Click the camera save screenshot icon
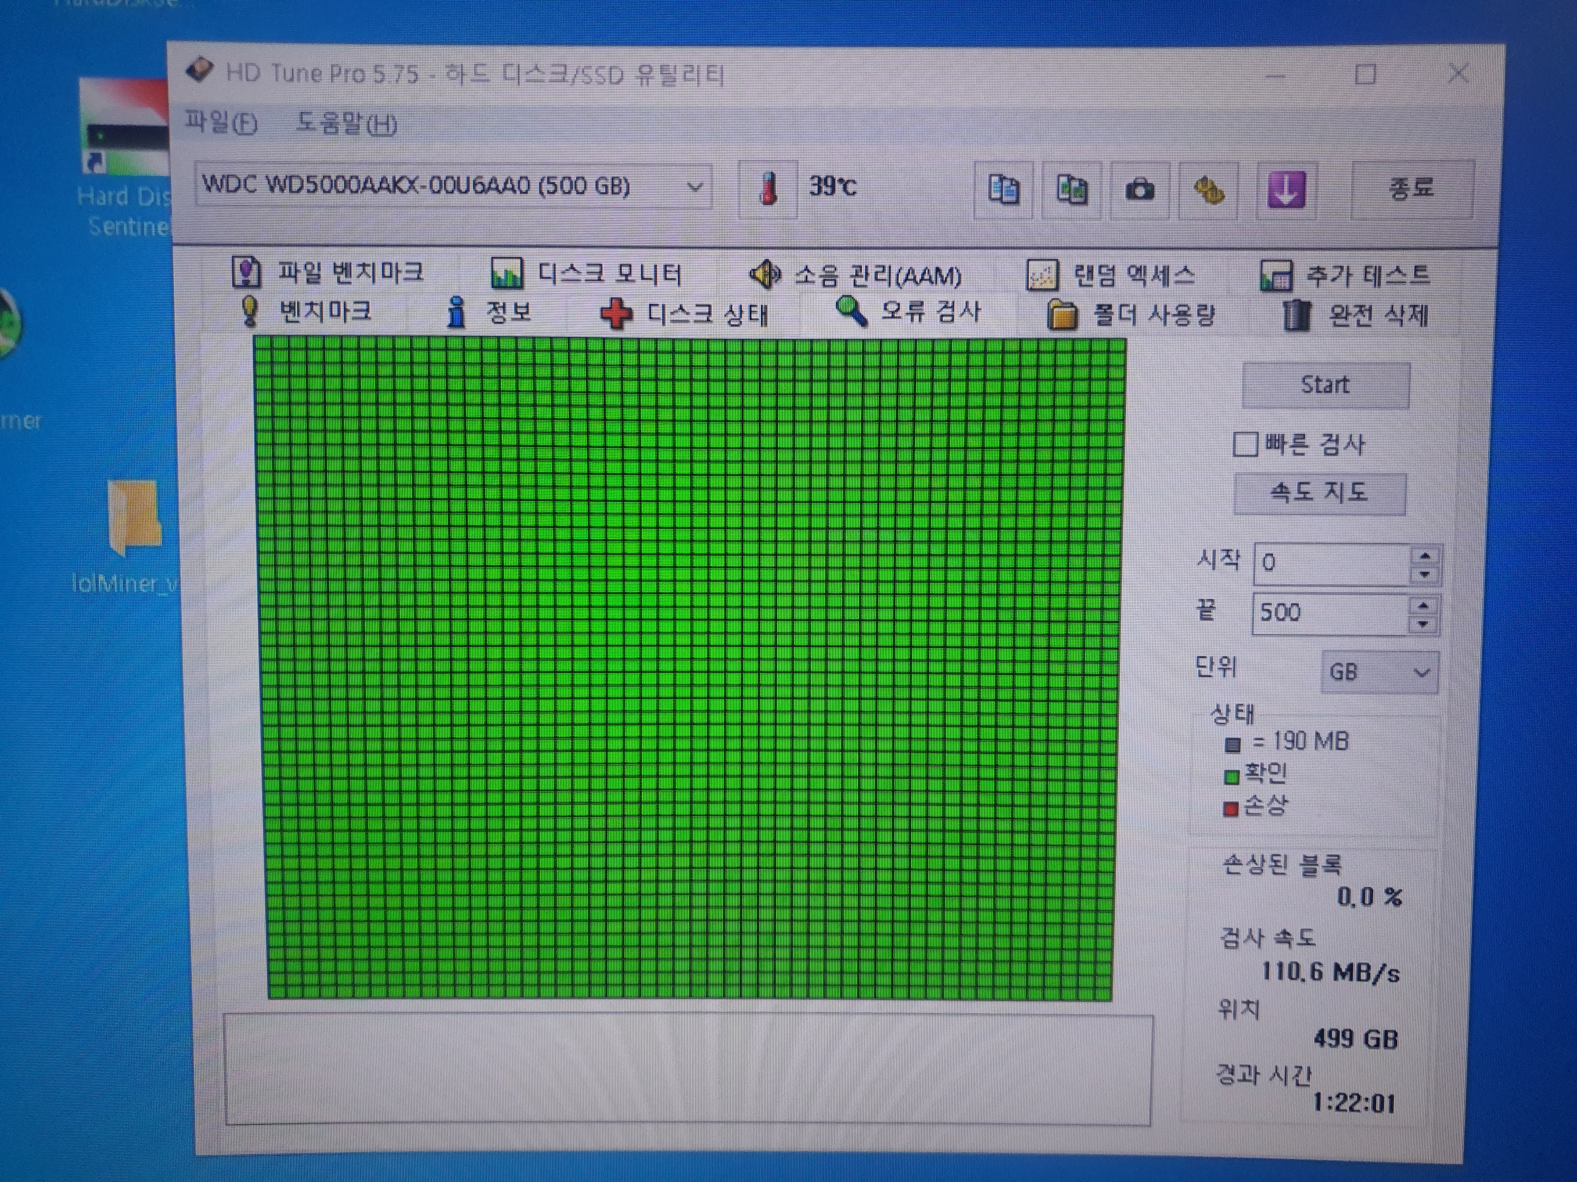 click(1139, 190)
